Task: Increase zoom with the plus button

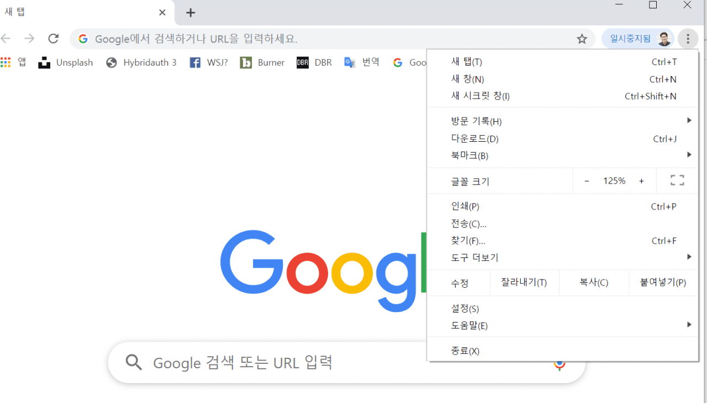Action: click(x=641, y=181)
